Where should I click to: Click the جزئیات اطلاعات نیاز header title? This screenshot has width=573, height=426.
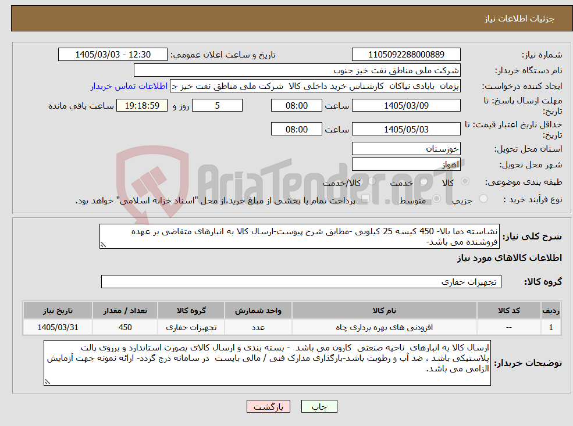coord(519,19)
